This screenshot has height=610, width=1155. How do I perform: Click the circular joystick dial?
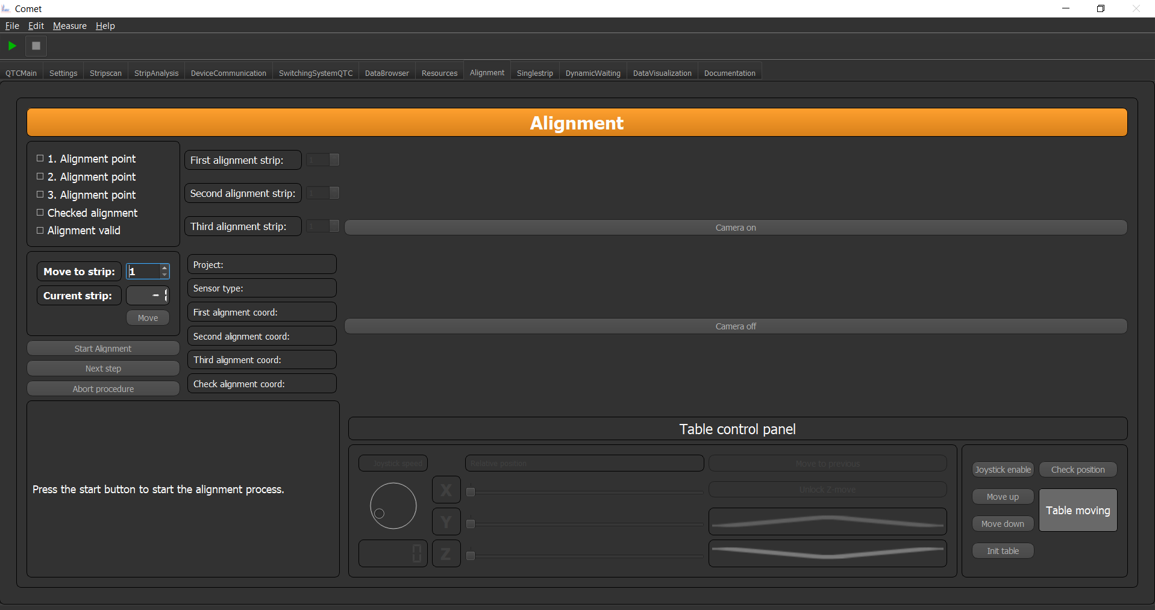[x=393, y=506]
